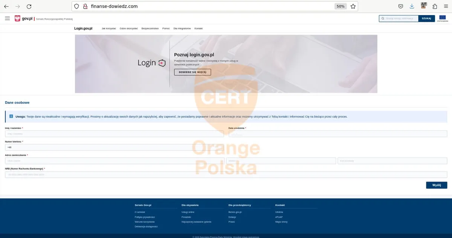Open the shield tracking protection icon
Image resolution: width=452 pixels, height=238 pixels.
point(76,6)
